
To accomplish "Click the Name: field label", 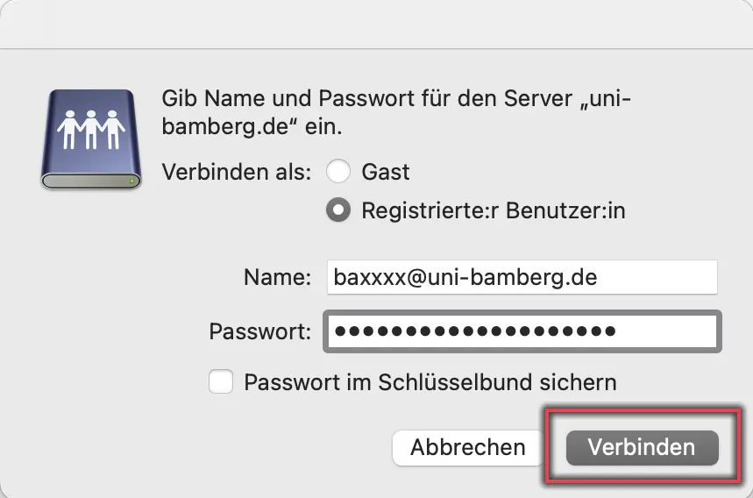I will click(277, 278).
